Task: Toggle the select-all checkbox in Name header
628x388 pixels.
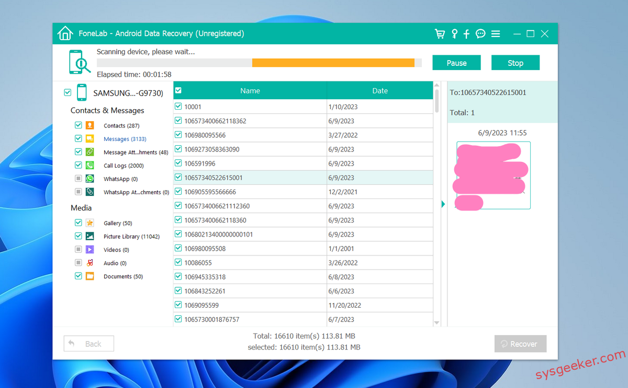Action: point(178,90)
